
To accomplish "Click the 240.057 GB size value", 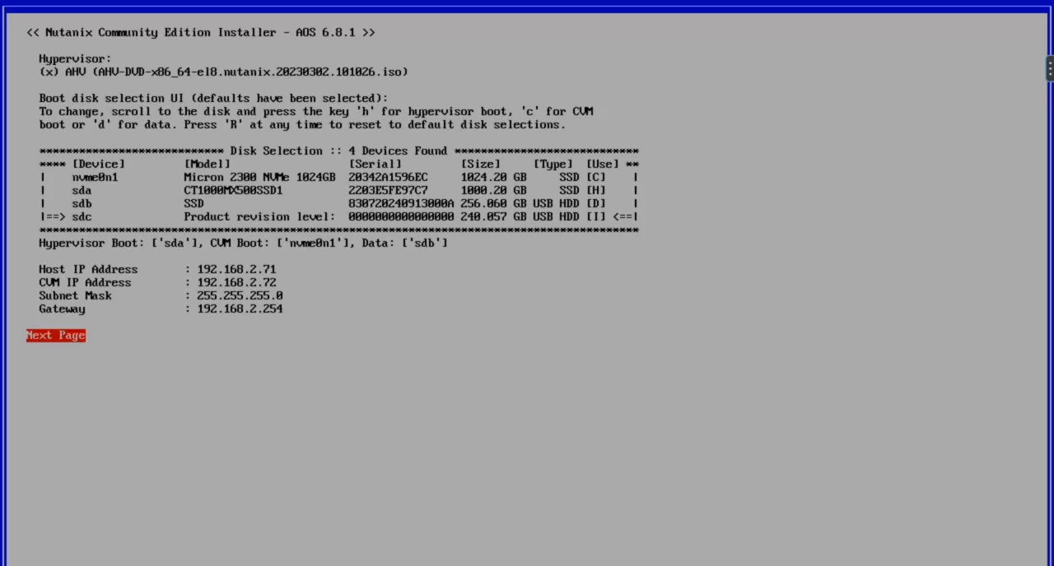I will coord(493,216).
